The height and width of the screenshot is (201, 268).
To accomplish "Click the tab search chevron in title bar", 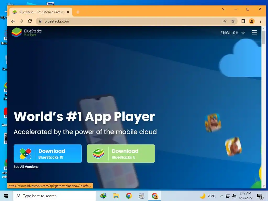I will (224, 9).
